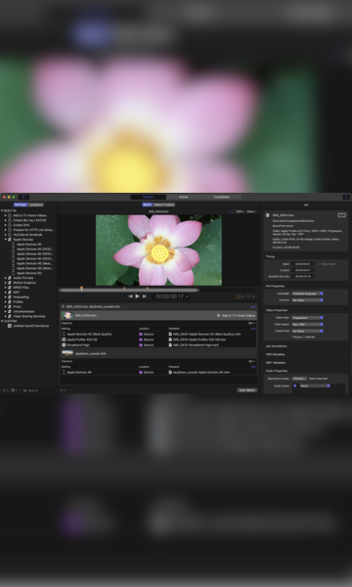The height and width of the screenshot is (587, 352).
Task: Open the gear action menu under settings list
Action: pyautogui.click(x=14, y=390)
